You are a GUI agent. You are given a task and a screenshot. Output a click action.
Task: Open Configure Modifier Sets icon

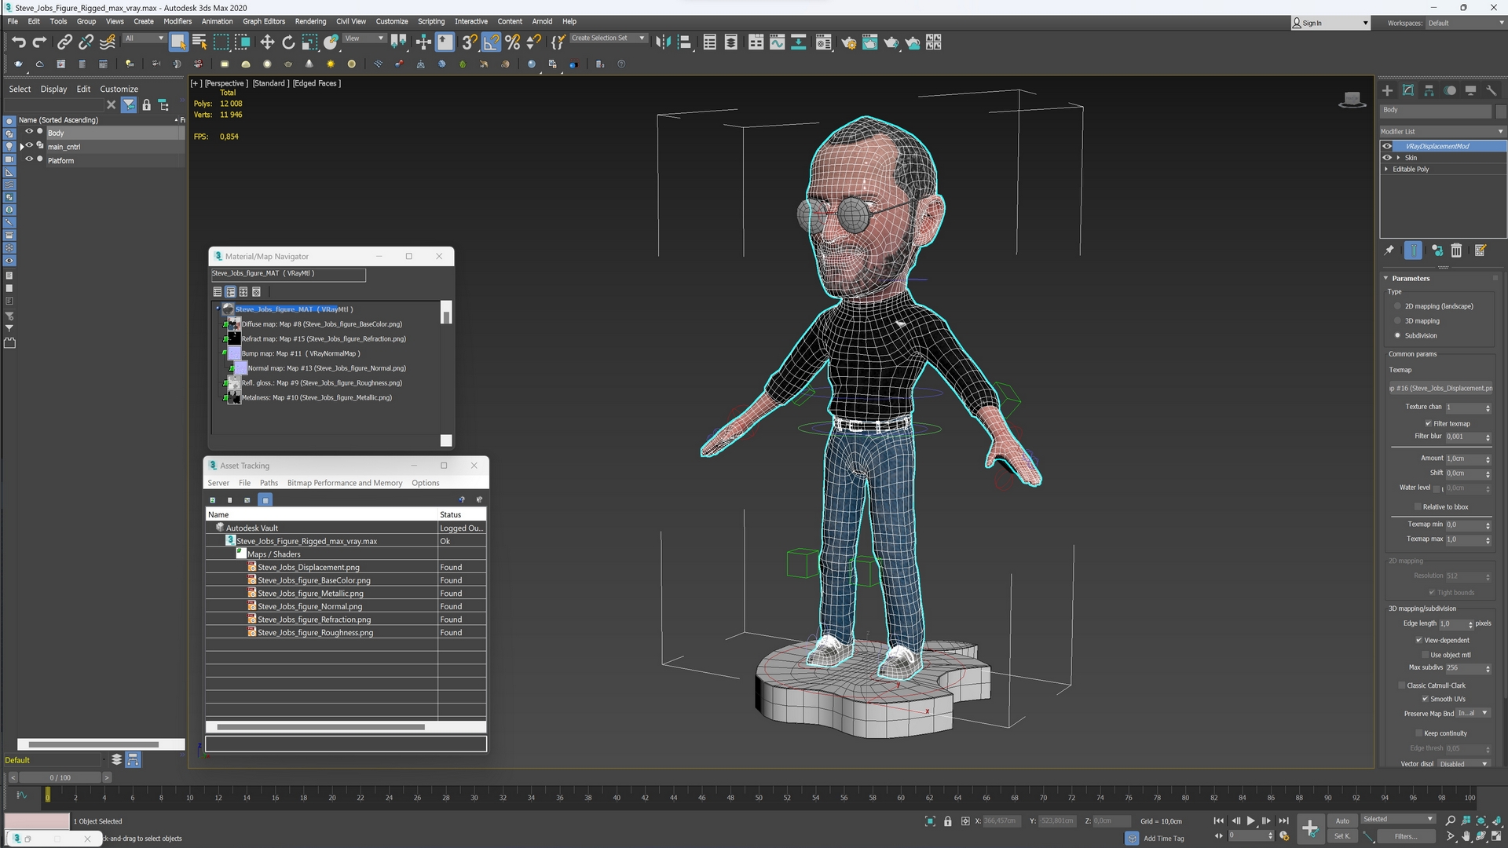[1481, 250]
